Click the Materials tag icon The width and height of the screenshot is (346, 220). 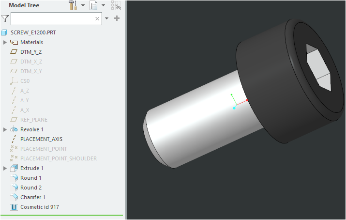point(14,42)
